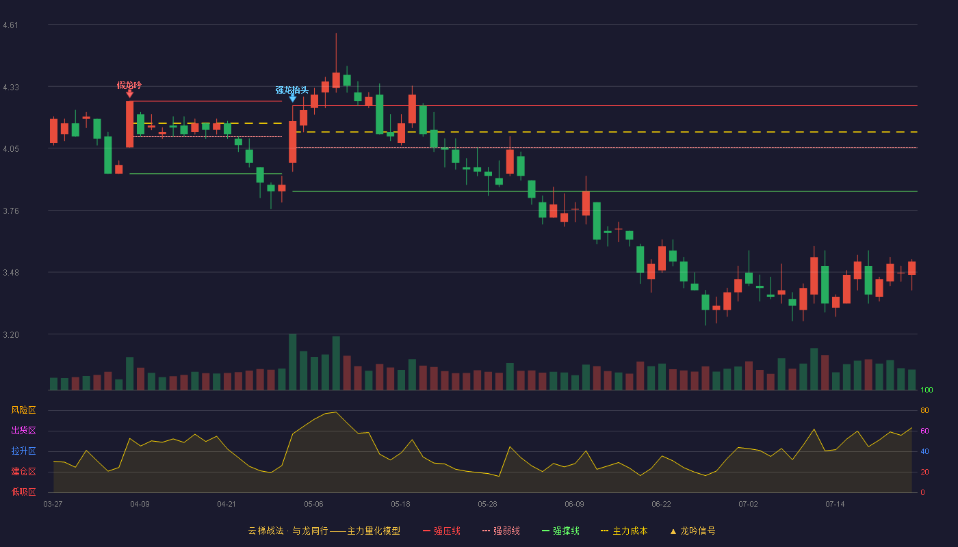Select the 04-21 date label
This screenshot has height=547, width=958.
226,504
